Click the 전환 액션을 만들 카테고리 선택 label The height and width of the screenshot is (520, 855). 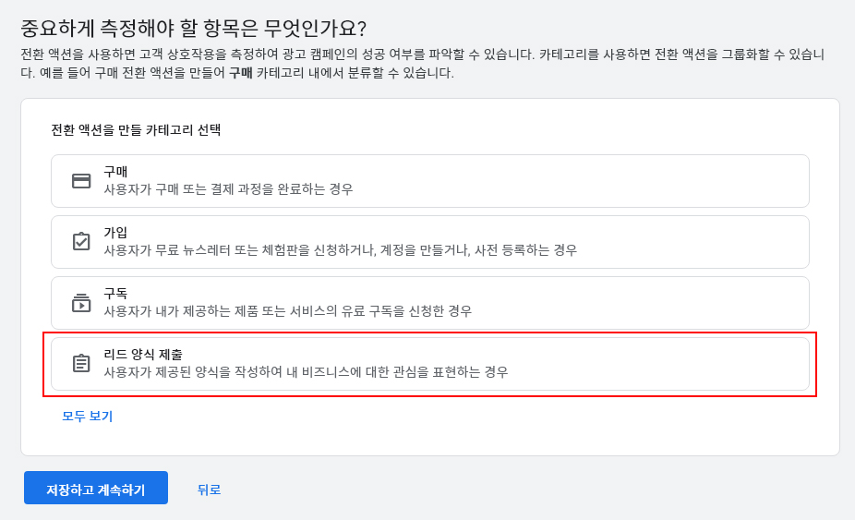tap(136, 130)
